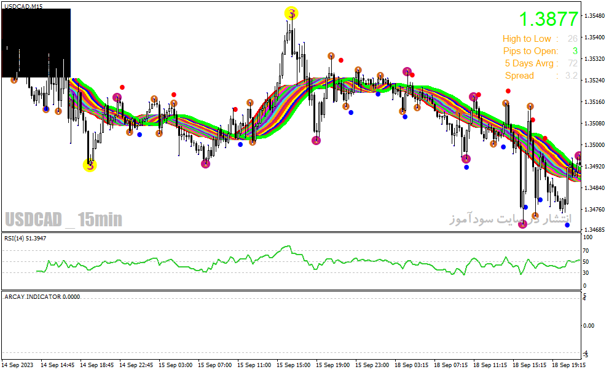Click the 1.34760 price scale label
The width and height of the screenshot is (609, 372).
click(595, 210)
